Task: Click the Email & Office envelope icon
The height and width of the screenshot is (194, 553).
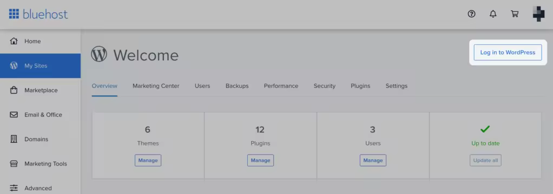Action: (x=14, y=115)
